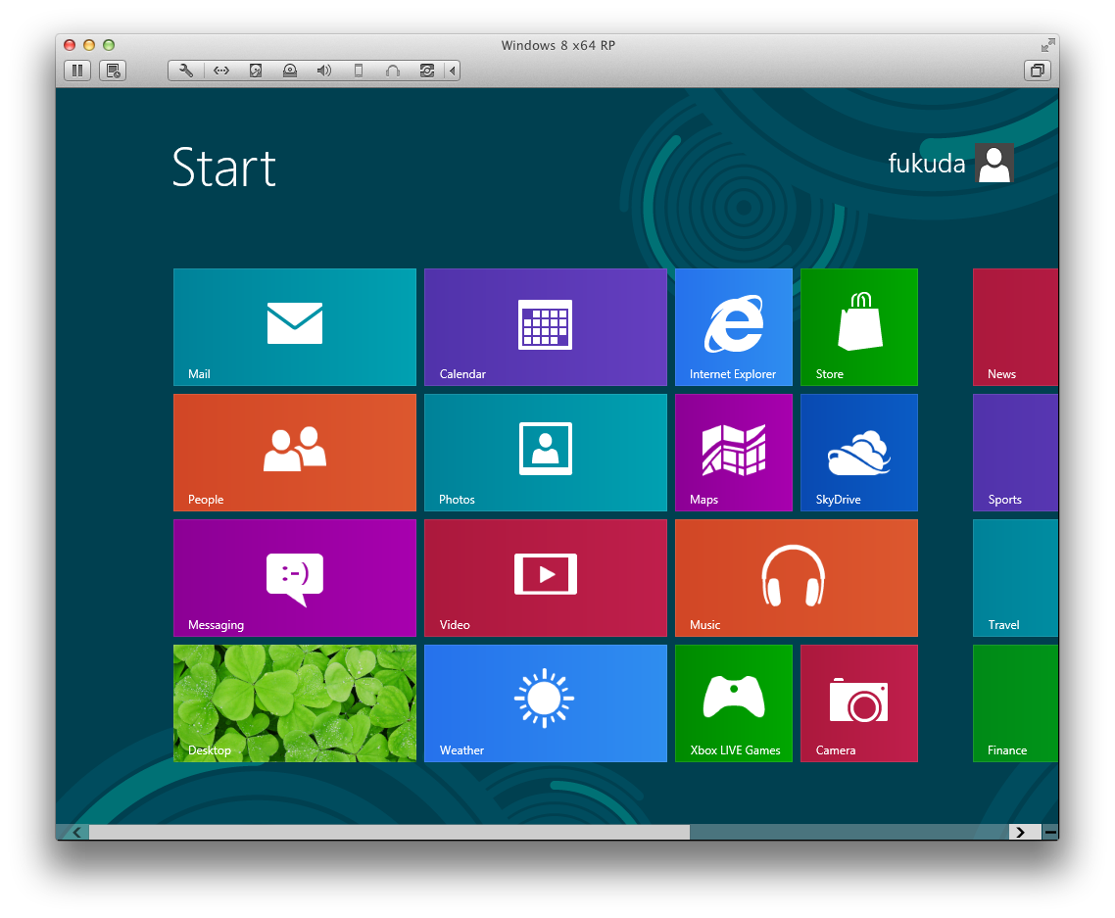Click the Start screen scroll left arrow

(x=76, y=832)
